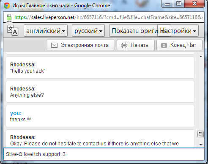Click the Печать print button
208x164 pixels.
click(x=136, y=45)
